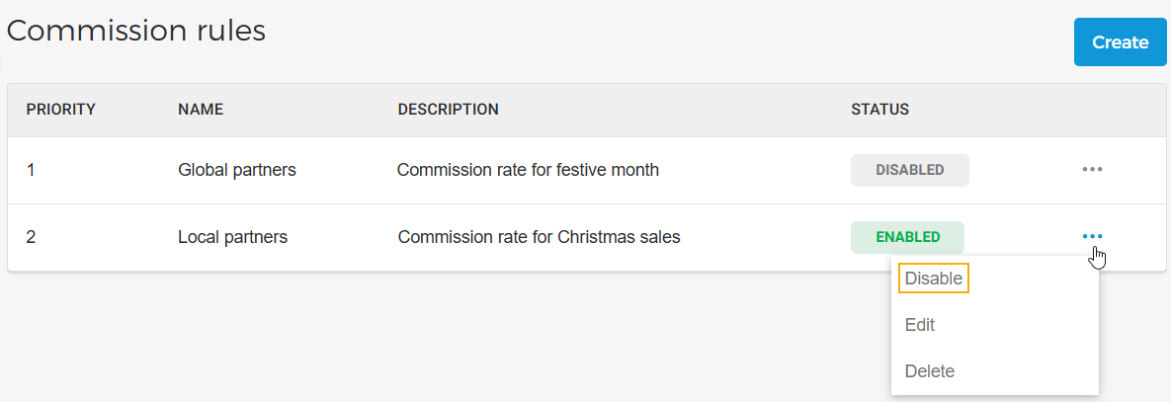Select Disable from the actions menu

pyautogui.click(x=933, y=279)
